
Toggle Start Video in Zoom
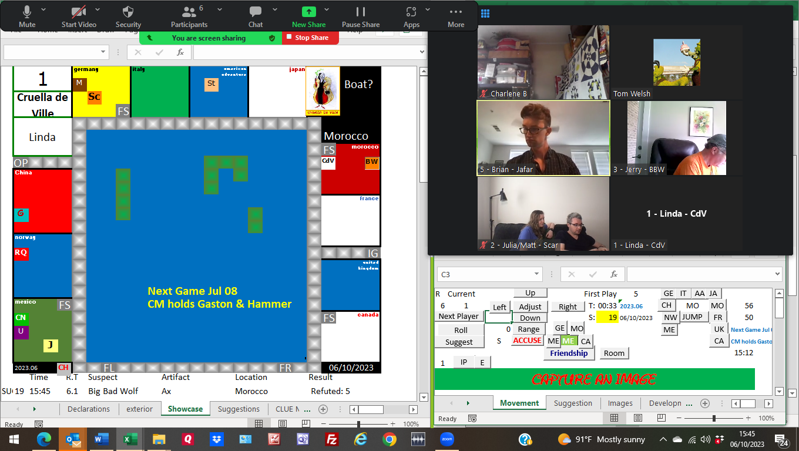point(79,16)
